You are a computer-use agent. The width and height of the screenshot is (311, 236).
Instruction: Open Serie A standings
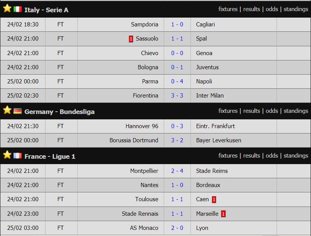coord(296,9)
